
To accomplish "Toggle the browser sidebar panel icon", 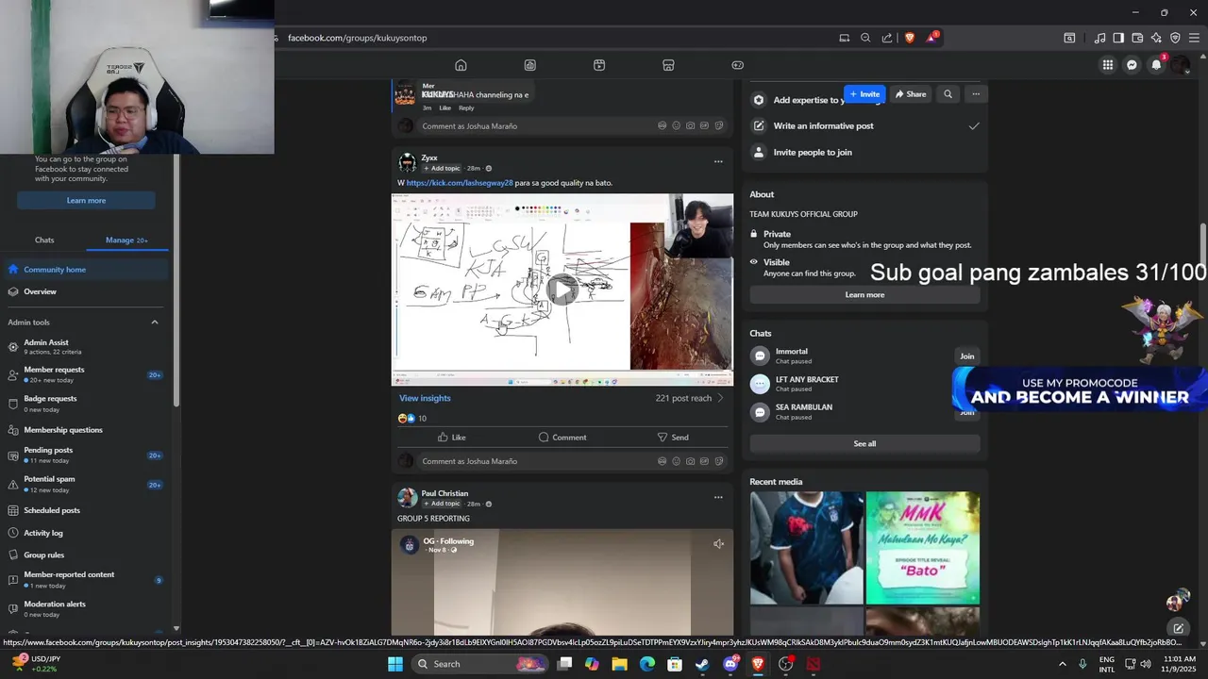I will click(x=1118, y=38).
